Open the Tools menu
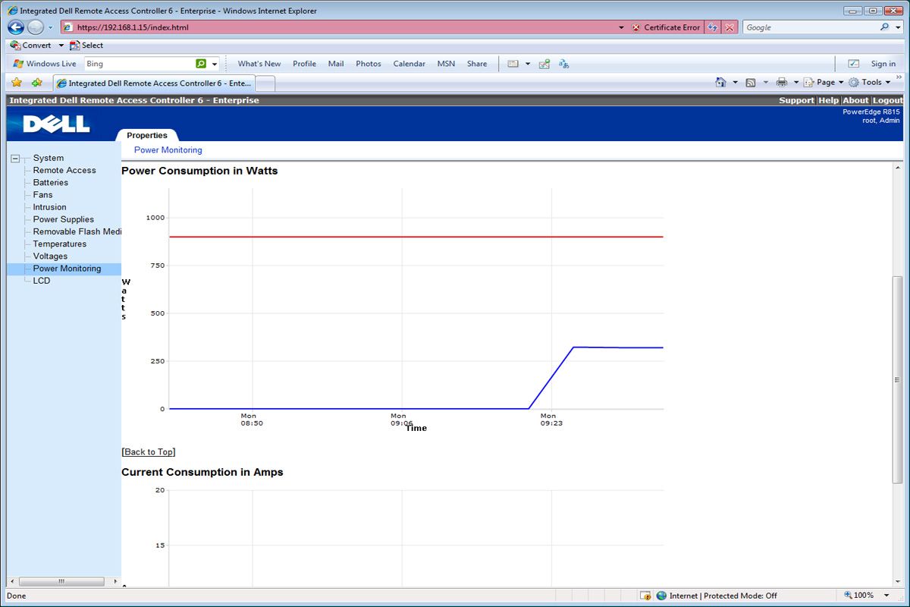 click(x=870, y=82)
